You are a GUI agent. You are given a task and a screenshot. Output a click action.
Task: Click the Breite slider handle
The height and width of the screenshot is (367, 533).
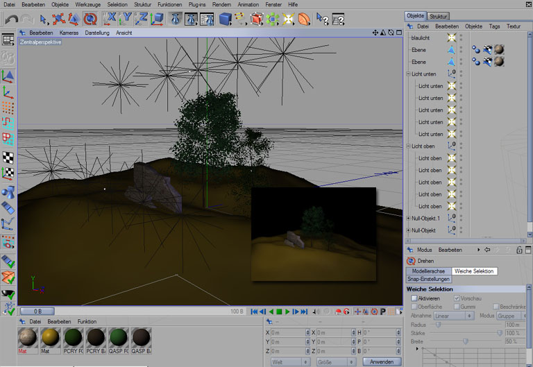pos(465,341)
